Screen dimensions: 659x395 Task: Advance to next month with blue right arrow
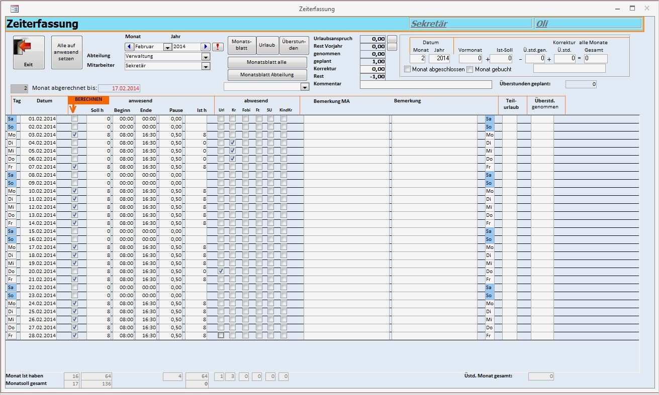pos(206,46)
